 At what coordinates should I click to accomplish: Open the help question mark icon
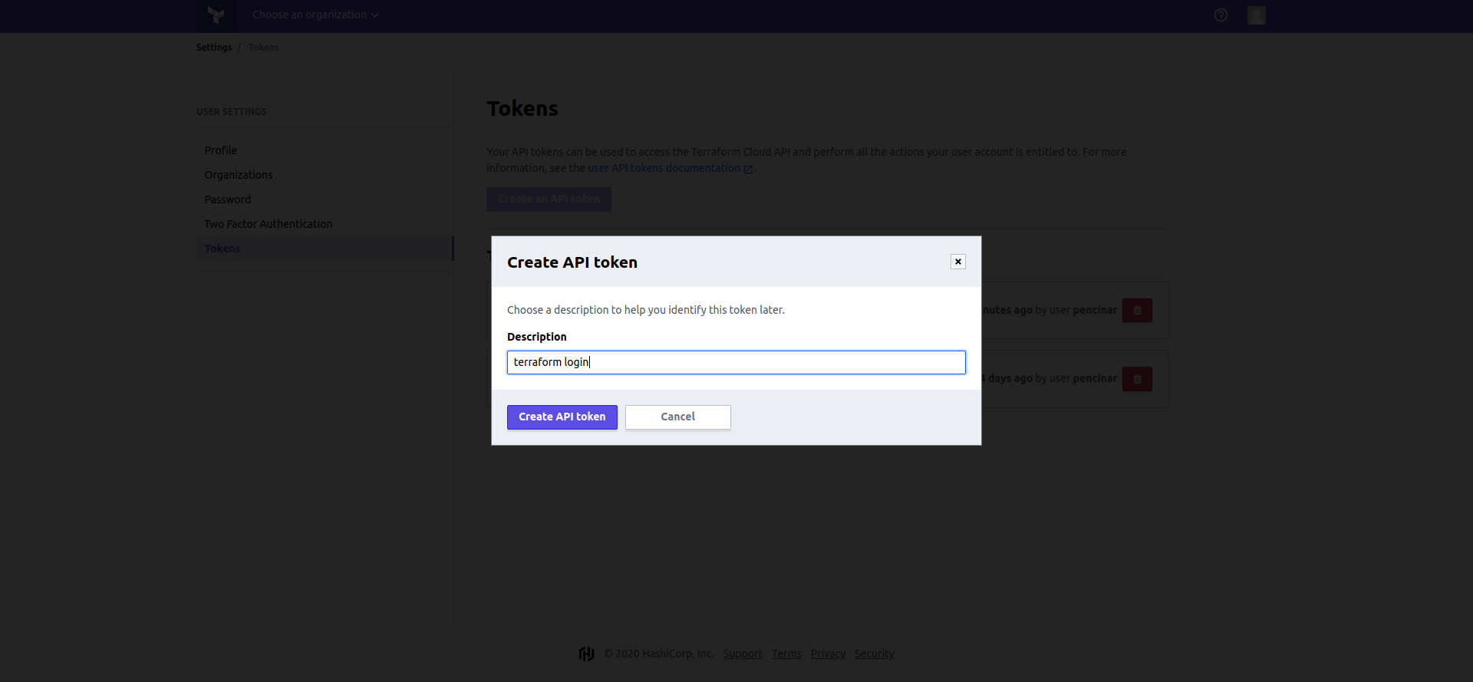(1221, 15)
